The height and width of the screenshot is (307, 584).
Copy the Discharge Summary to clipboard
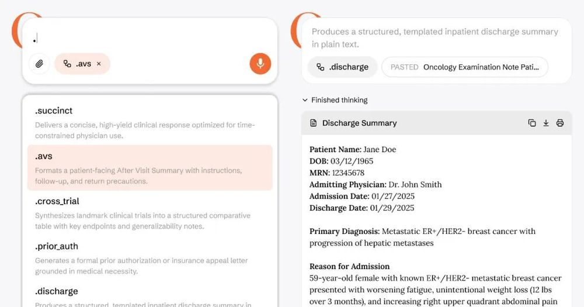(x=532, y=123)
